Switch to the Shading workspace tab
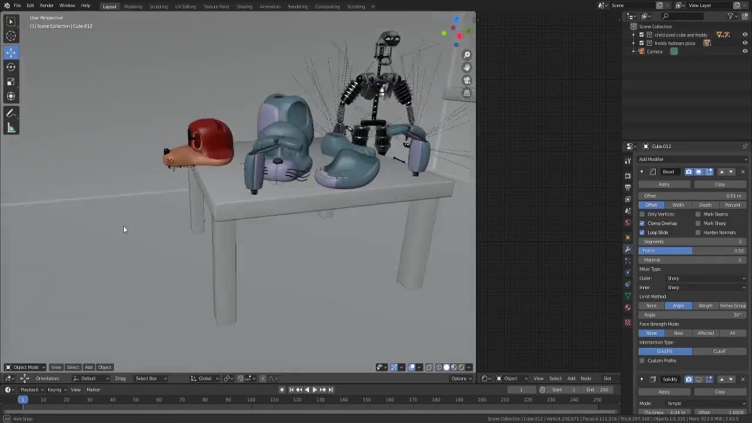This screenshot has width=752, height=423. pos(244,6)
